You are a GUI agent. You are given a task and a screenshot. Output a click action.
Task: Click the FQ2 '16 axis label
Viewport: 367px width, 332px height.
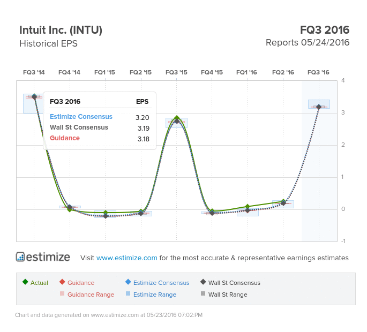(283, 72)
